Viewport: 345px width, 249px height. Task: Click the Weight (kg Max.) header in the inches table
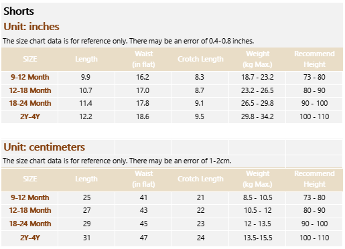click(x=257, y=59)
